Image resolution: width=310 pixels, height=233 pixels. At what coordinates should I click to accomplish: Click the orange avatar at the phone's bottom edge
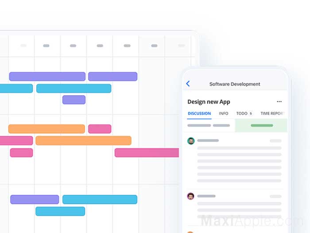(190, 232)
